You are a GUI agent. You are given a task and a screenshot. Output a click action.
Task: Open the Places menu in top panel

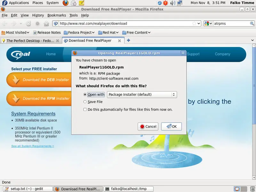click(x=37, y=3)
